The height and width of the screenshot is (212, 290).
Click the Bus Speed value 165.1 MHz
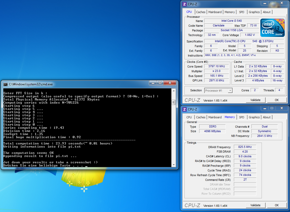click(x=217, y=76)
